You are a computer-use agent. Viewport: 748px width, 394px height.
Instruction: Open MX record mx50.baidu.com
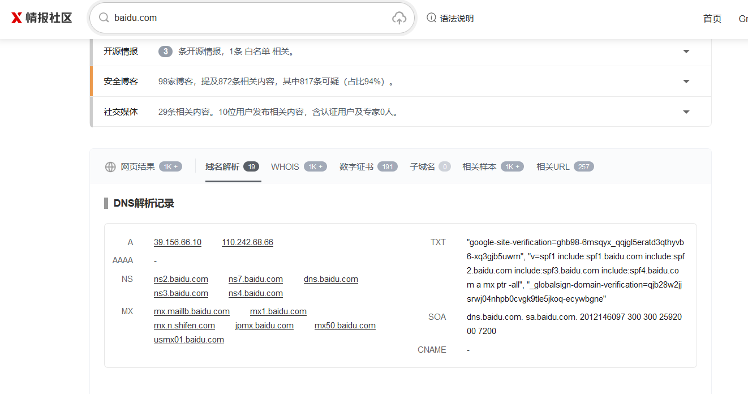(345, 326)
